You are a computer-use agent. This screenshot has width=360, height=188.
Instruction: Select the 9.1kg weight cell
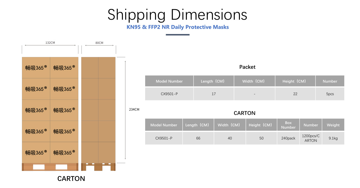pos(333,138)
